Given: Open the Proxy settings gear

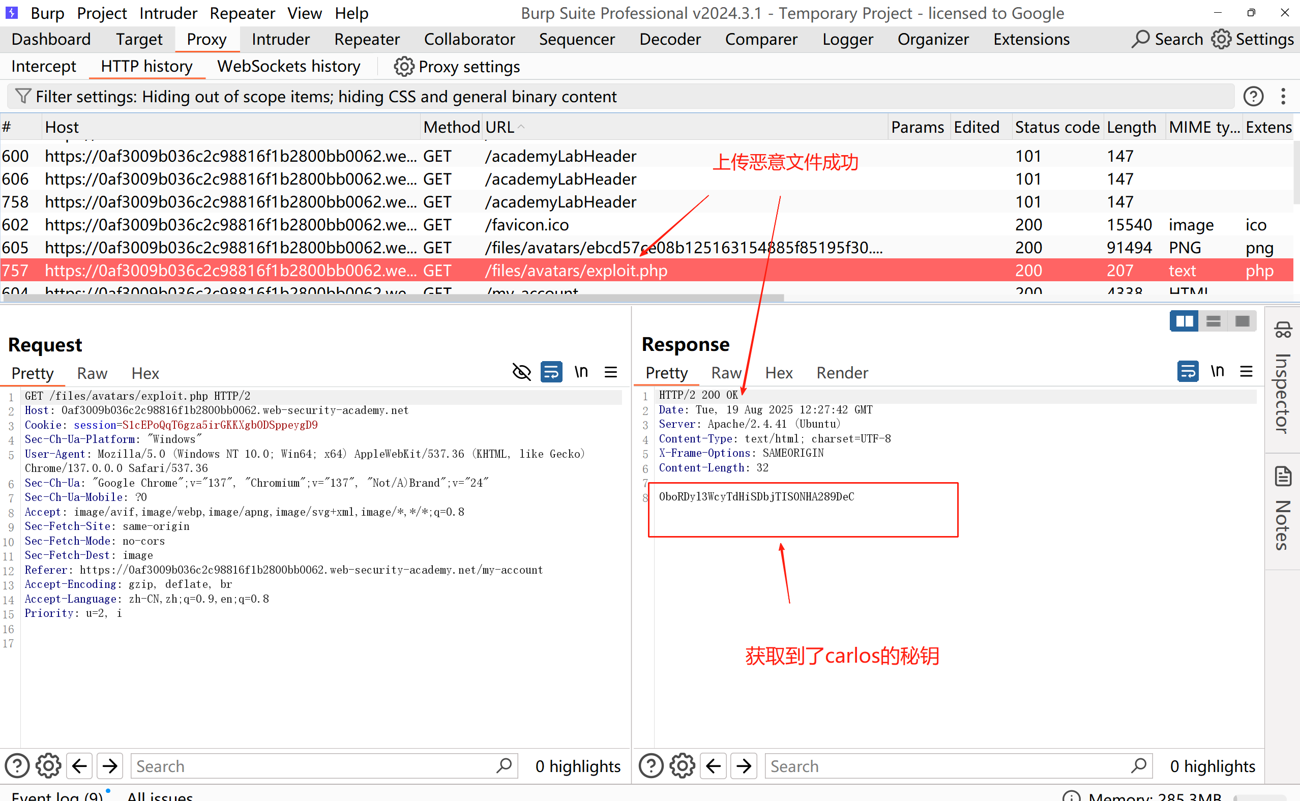Looking at the screenshot, I should click(403, 67).
